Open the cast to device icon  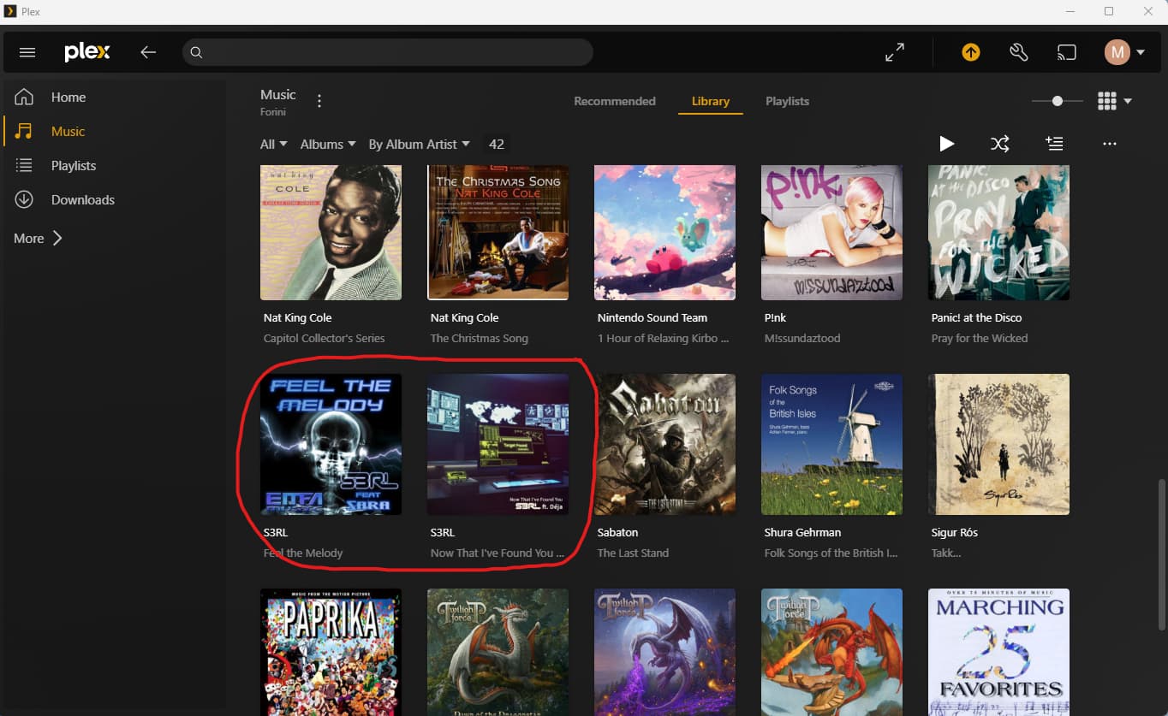click(1066, 52)
